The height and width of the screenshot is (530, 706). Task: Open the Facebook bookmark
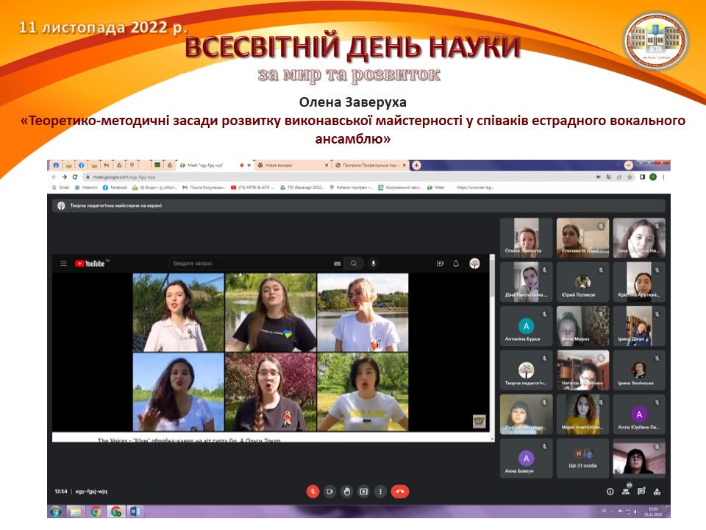point(115,188)
